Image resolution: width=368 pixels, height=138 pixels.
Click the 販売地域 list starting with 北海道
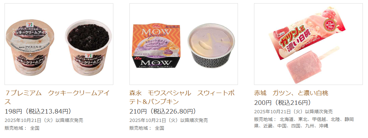point(304,123)
